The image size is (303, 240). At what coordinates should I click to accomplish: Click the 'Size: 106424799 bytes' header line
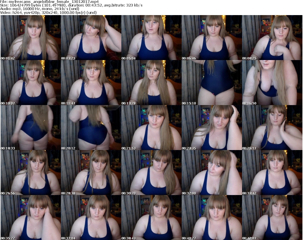(x=71, y=5)
